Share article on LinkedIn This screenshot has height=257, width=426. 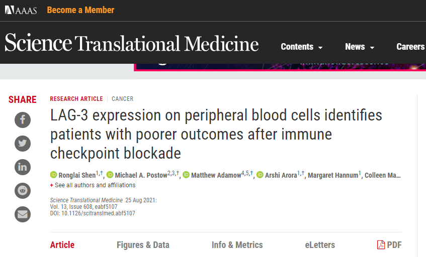coord(23,167)
